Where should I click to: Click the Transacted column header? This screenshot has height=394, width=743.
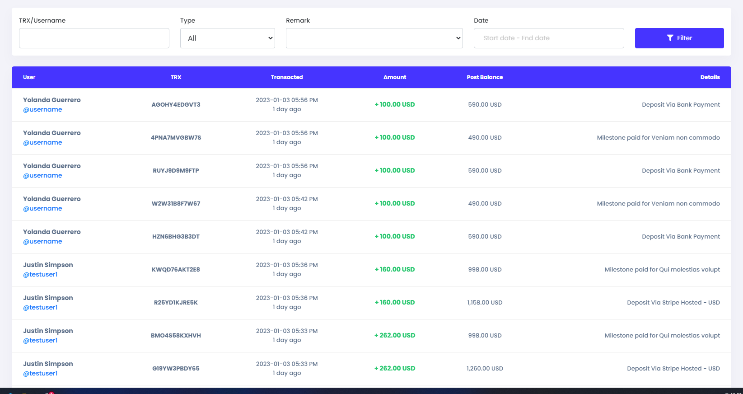coord(286,77)
